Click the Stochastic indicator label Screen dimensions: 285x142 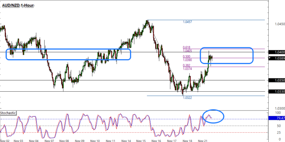[x=8, y=113]
